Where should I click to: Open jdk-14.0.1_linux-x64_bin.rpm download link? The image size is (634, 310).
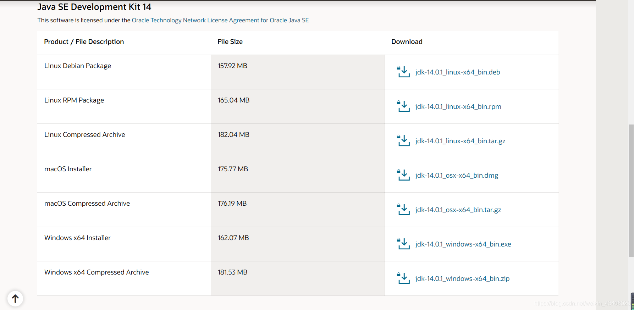click(458, 106)
